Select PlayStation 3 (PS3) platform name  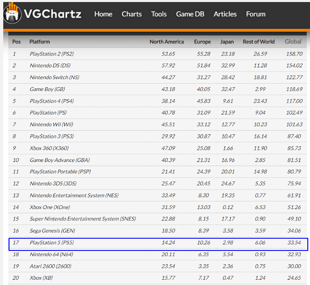tap(52, 136)
